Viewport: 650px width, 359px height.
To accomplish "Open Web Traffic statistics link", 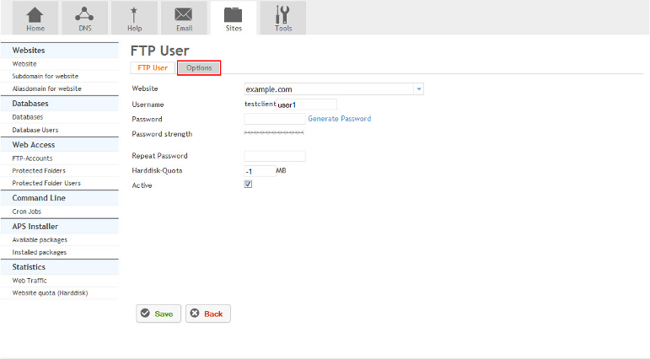I will click(x=30, y=281).
